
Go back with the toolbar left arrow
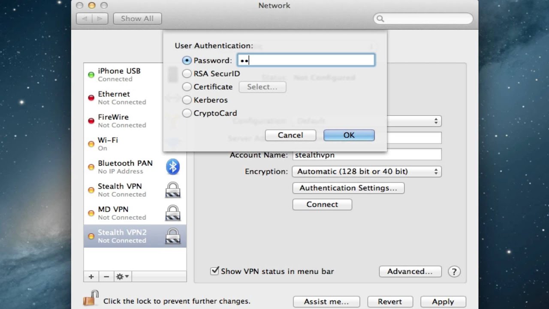click(84, 19)
